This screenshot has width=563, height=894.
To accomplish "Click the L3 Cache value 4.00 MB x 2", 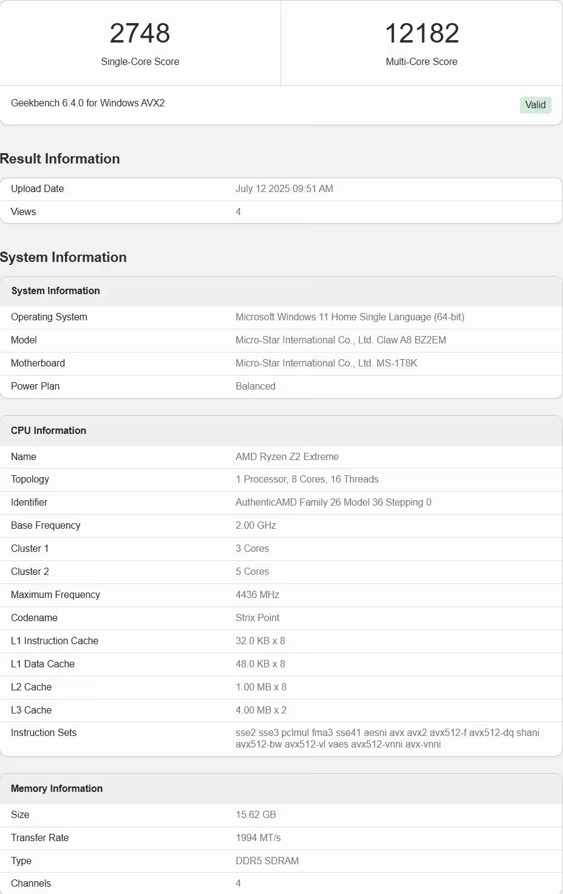I will coord(261,710).
